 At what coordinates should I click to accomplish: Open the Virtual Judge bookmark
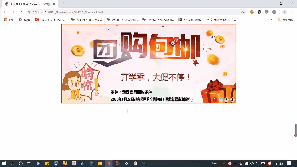tap(190, 19)
